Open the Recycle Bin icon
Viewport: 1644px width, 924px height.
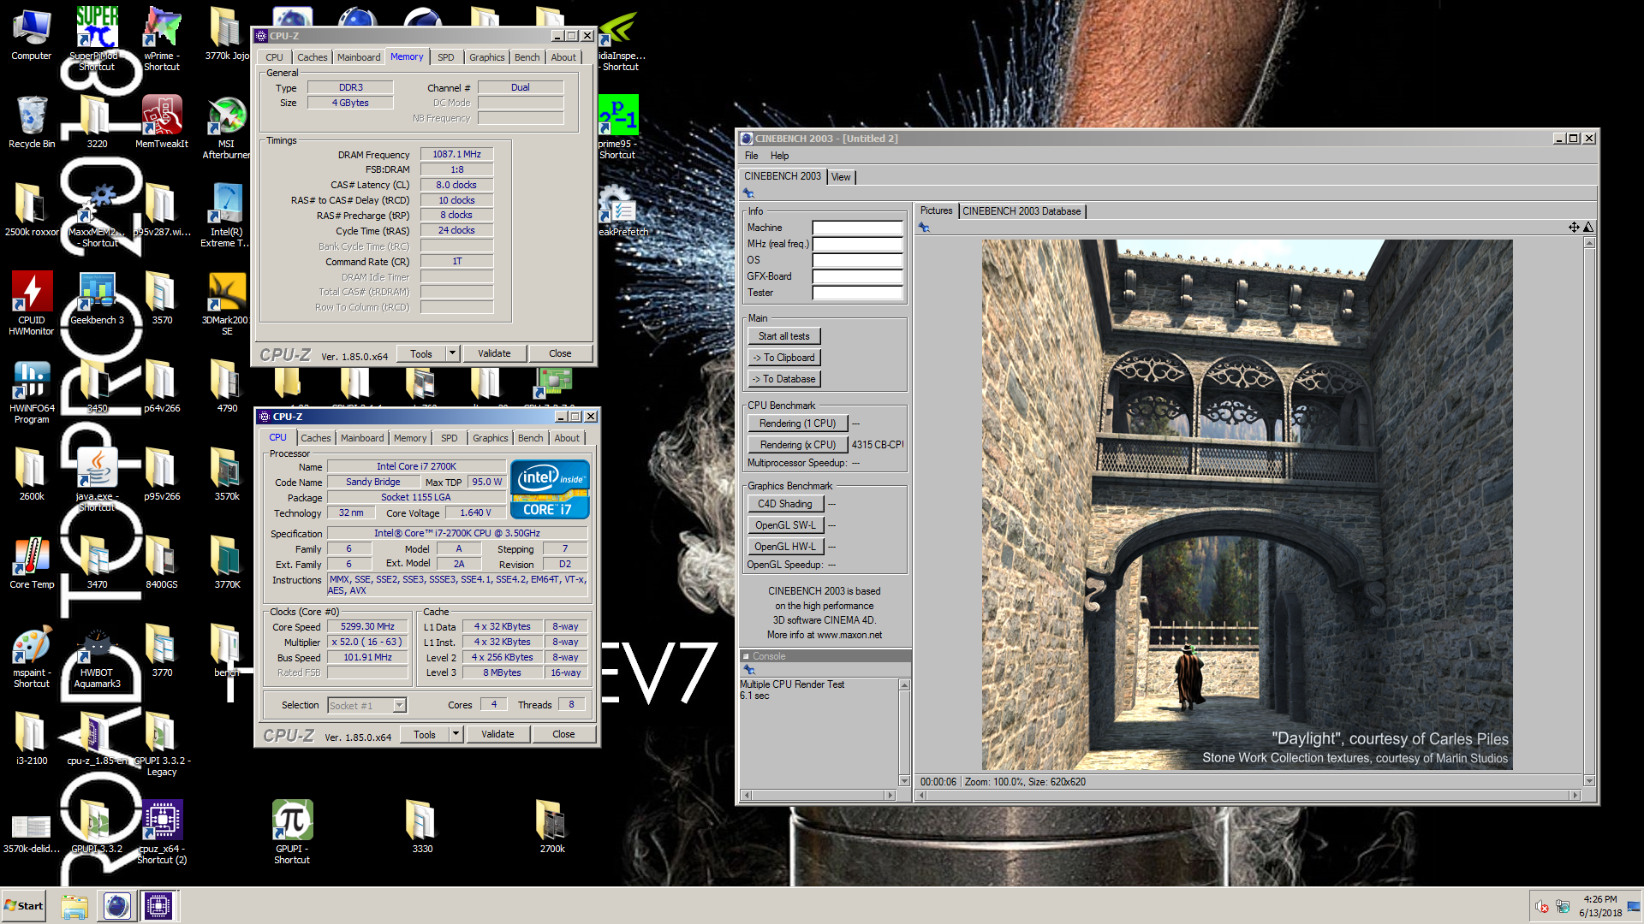(x=32, y=122)
